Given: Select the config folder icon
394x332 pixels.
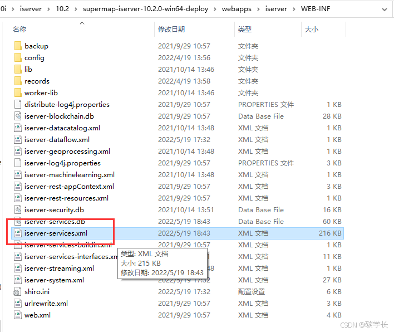Looking at the screenshot, I should tap(17, 57).
